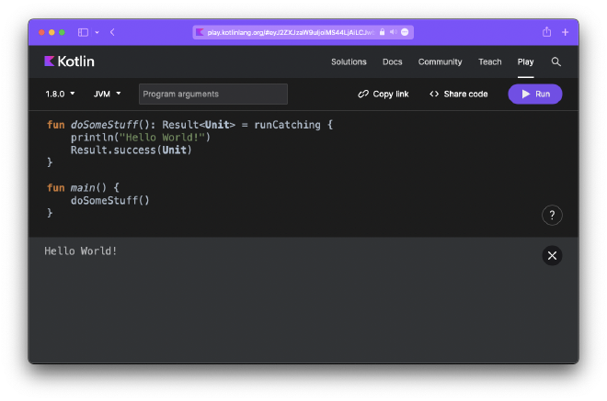Run the Kotlin program

(534, 94)
